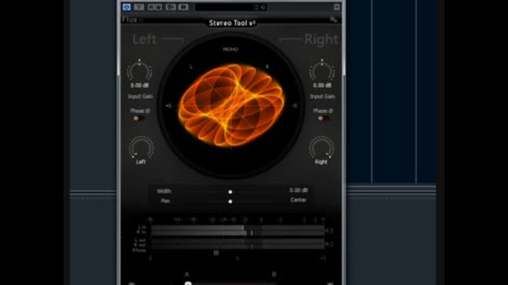508x285 pixels.
Task: Toggle the left channel Phase invert switch
Action: (139, 118)
